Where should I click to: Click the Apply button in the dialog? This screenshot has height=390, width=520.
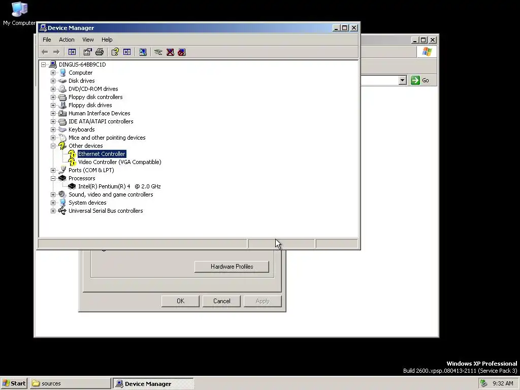[x=263, y=301]
